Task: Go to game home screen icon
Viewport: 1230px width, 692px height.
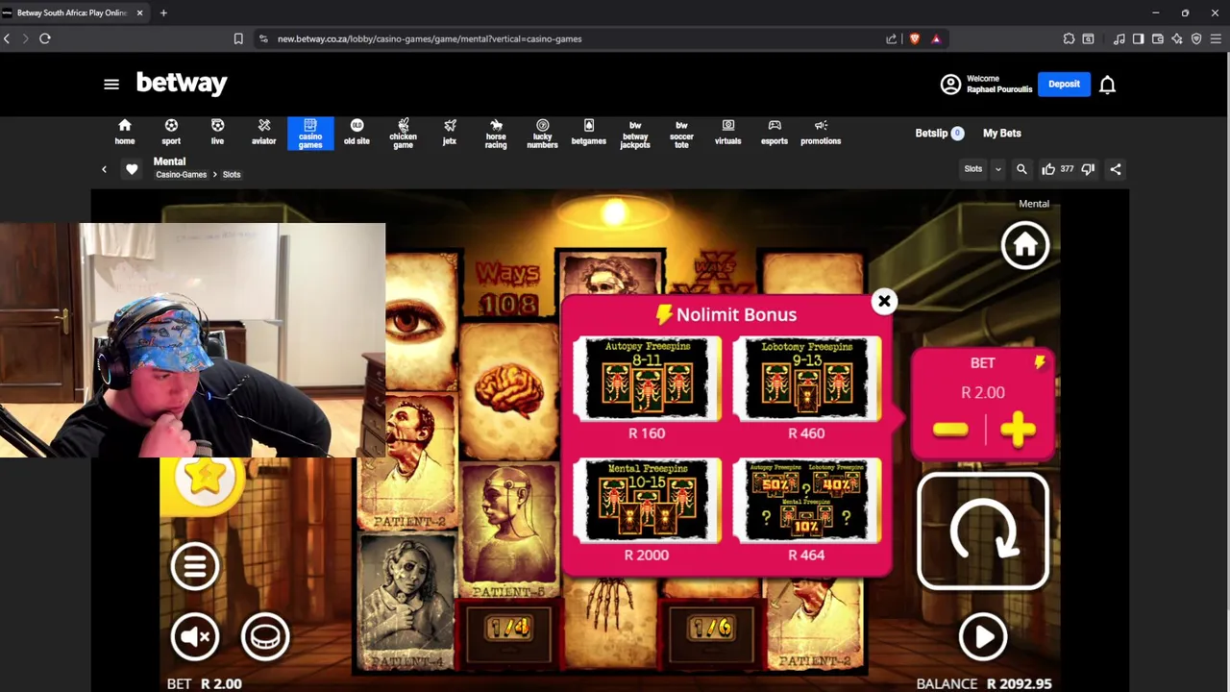Action: pyautogui.click(x=1025, y=245)
